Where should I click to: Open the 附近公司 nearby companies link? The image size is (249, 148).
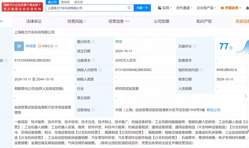coord(213,110)
